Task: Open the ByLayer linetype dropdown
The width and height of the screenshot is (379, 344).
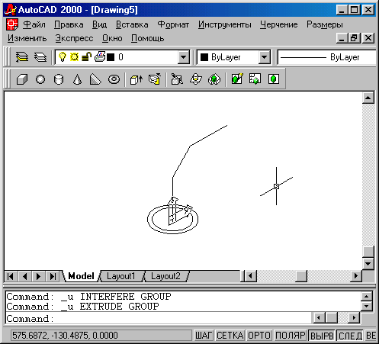Action: (326, 57)
